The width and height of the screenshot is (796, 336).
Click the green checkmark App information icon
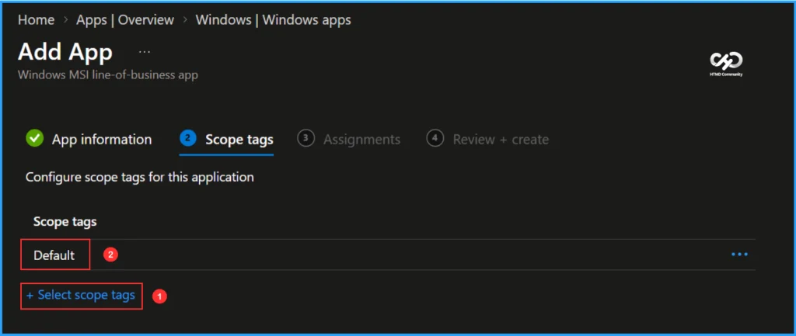click(34, 138)
